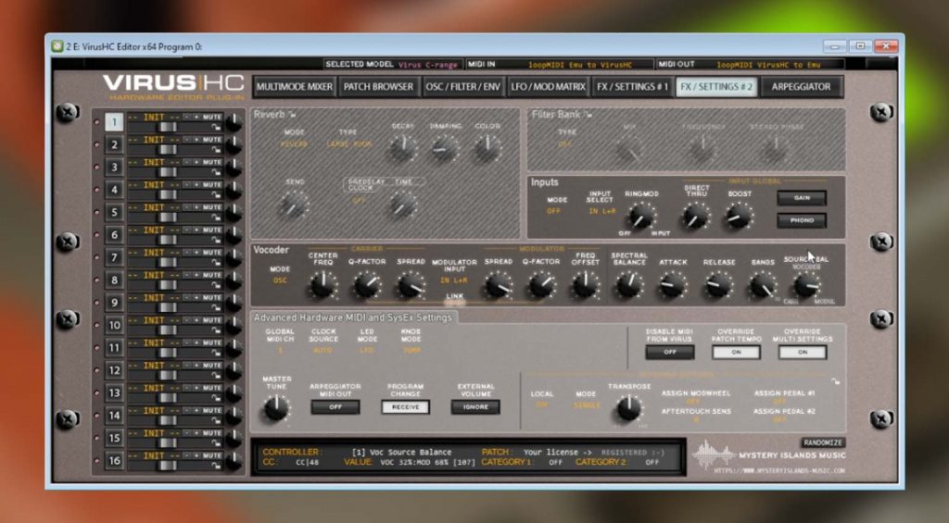Toggle the lock icon on part 1

216,127
